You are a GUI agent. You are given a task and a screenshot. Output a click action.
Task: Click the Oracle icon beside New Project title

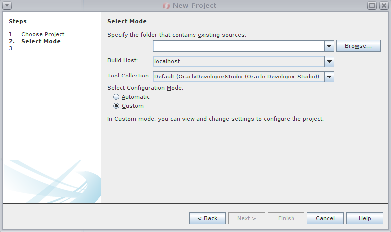pyautogui.click(x=167, y=6)
